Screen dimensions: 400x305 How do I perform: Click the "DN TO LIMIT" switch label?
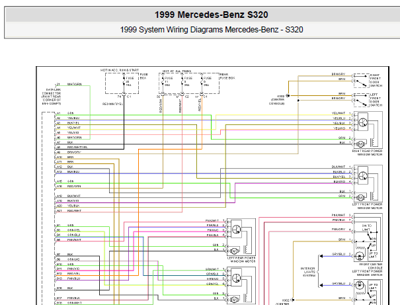pyautogui.click(x=367, y=228)
